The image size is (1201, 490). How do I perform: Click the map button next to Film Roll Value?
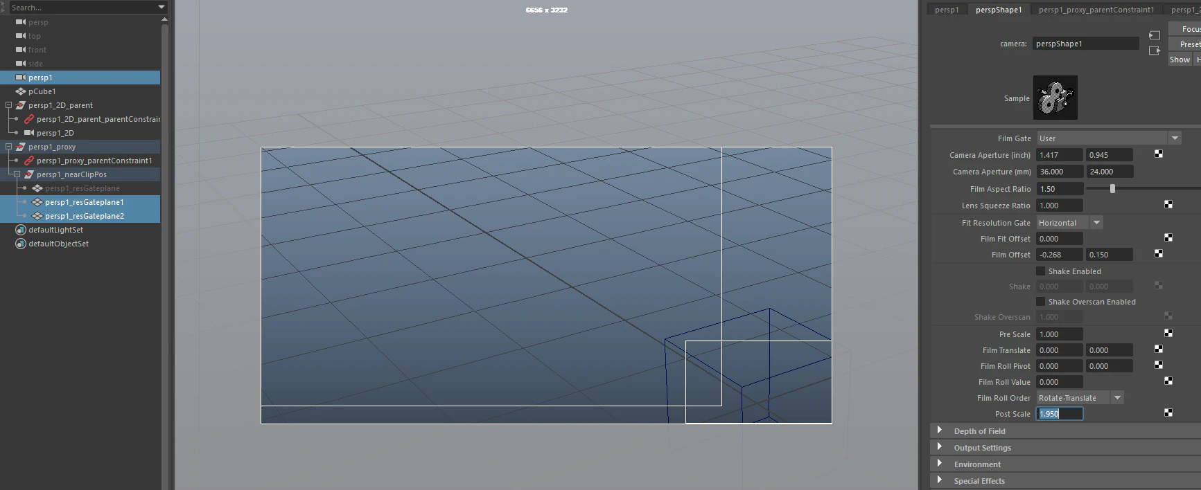pyautogui.click(x=1168, y=381)
